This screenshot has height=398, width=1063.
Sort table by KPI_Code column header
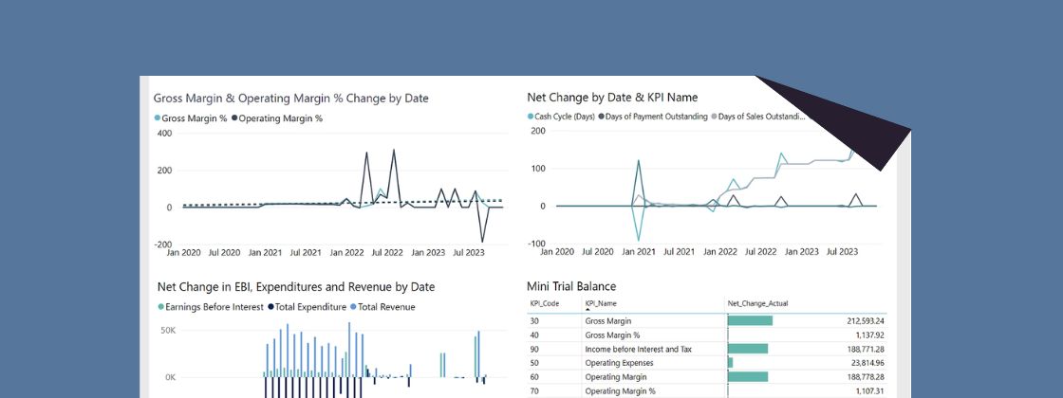[x=545, y=303]
